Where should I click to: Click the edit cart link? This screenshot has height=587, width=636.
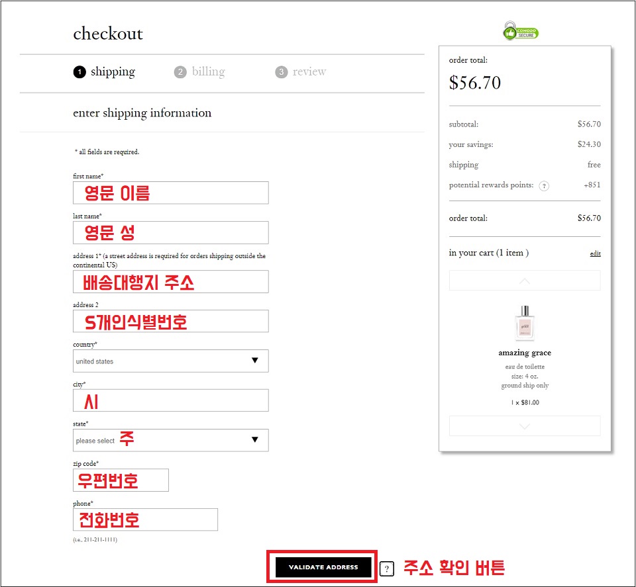coord(595,253)
